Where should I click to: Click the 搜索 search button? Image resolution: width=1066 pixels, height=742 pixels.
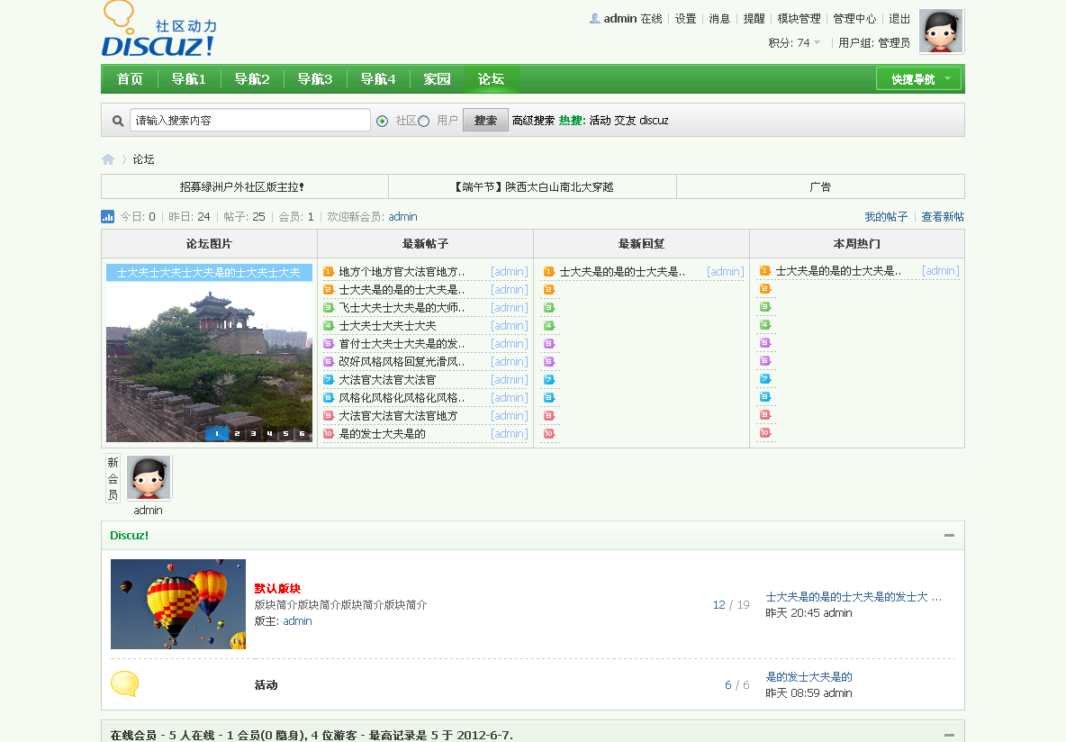485,121
